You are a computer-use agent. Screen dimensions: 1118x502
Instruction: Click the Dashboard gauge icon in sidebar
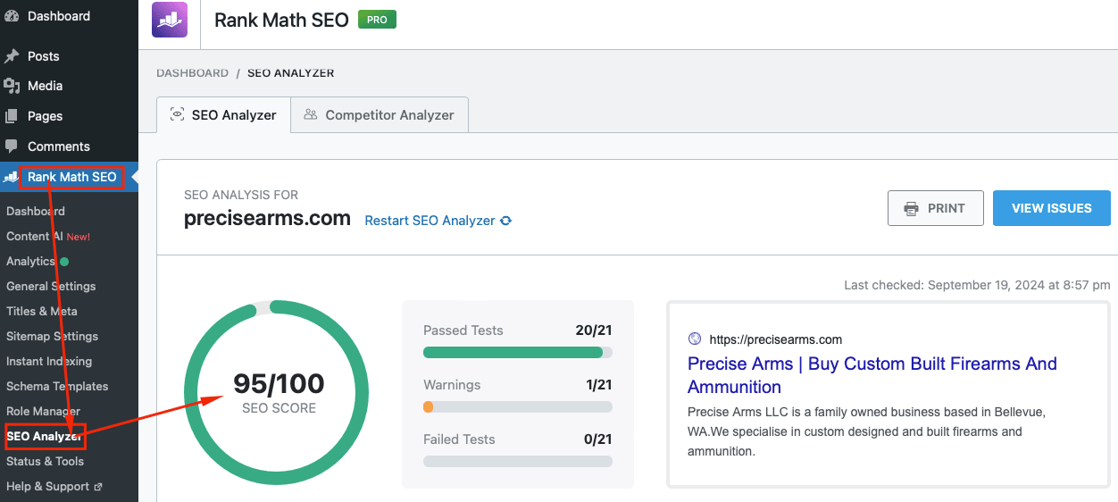point(12,16)
